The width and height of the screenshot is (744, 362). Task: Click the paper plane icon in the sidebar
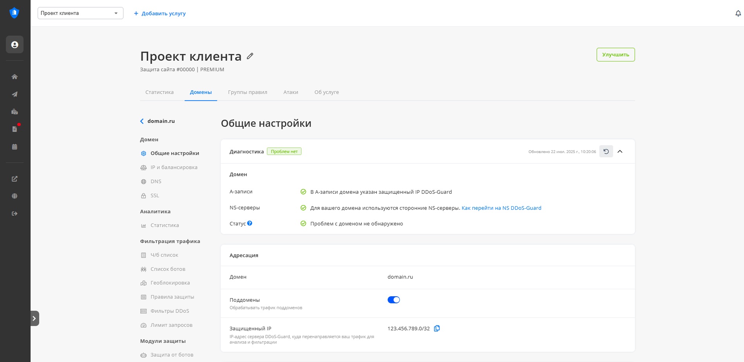coord(15,94)
